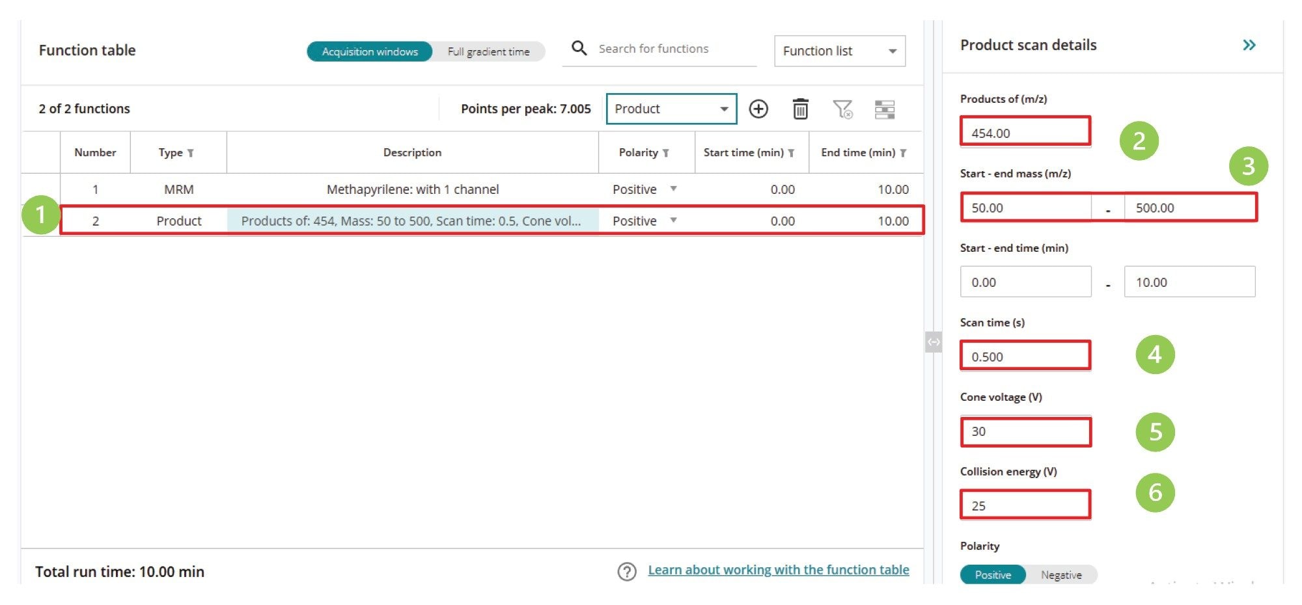Click the Products of (m/z) 454.00 field
This screenshot has width=1302, height=605.
click(1025, 132)
